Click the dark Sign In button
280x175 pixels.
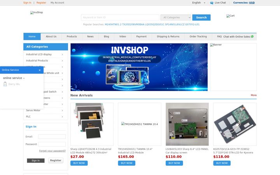pyautogui.click(x=36, y=161)
